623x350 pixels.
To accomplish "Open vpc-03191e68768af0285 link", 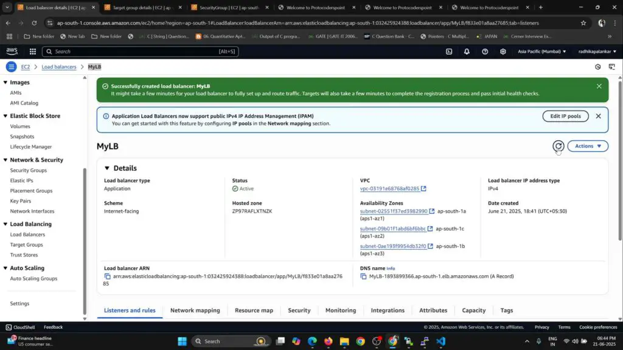I will pyautogui.click(x=389, y=188).
